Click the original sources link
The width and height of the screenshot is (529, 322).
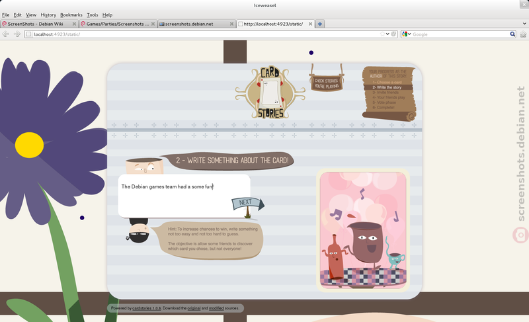pyautogui.click(x=194, y=308)
